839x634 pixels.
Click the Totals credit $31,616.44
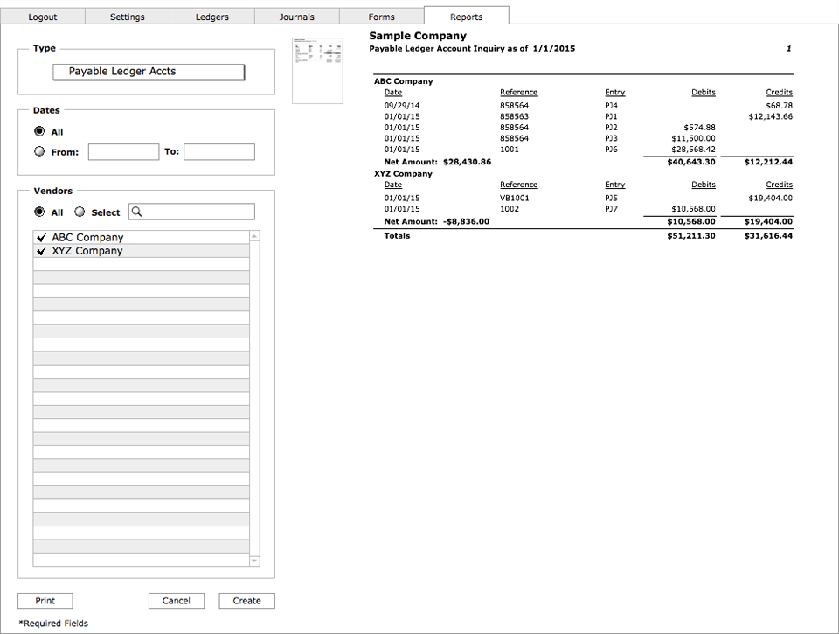[x=768, y=236]
